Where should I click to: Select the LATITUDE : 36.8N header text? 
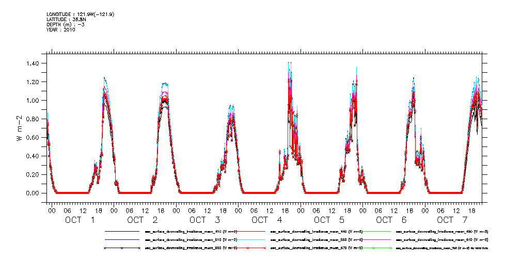[x=66, y=19]
